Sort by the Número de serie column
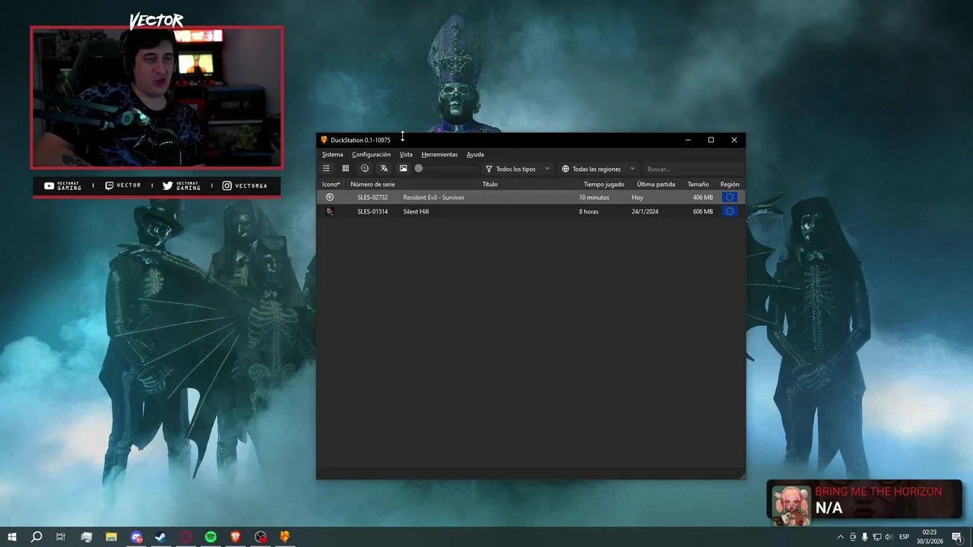The height and width of the screenshot is (547, 973). point(372,184)
